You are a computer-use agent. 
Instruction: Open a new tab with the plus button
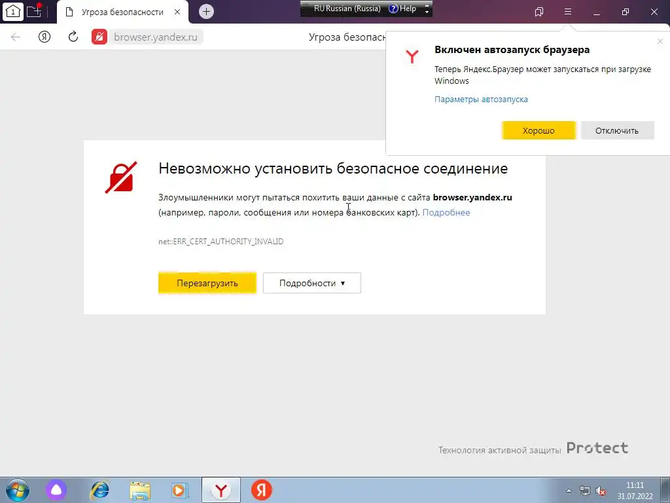pos(206,12)
